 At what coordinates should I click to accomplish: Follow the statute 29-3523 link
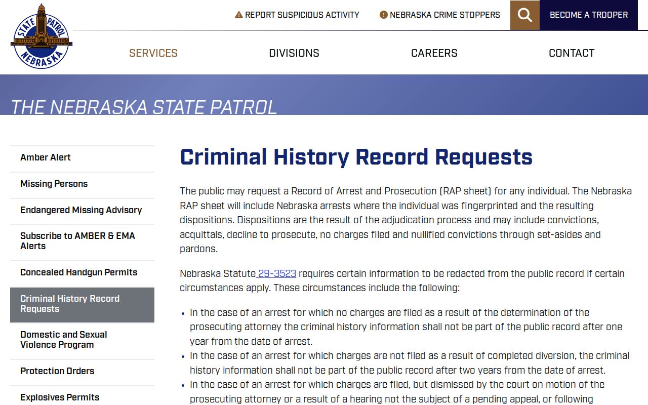click(x=276, y=274)
